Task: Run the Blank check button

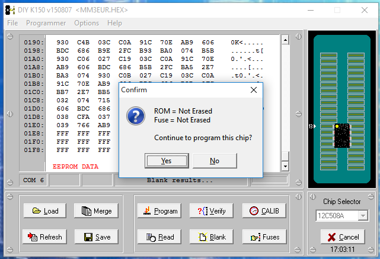Action: click(x=212, y=237)
